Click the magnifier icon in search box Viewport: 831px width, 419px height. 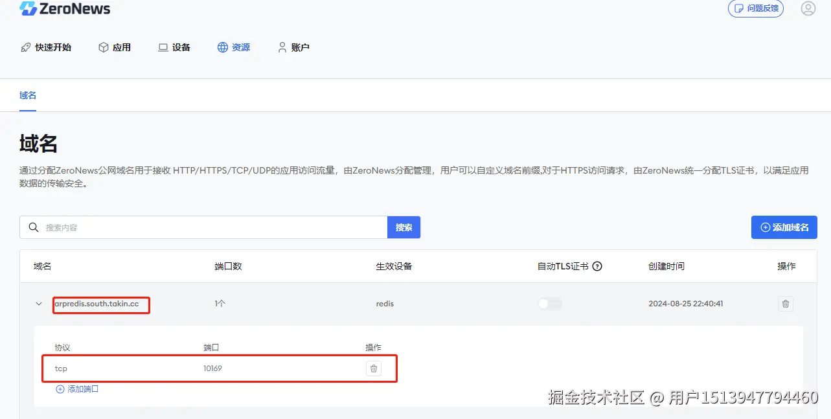click(34, 227)
